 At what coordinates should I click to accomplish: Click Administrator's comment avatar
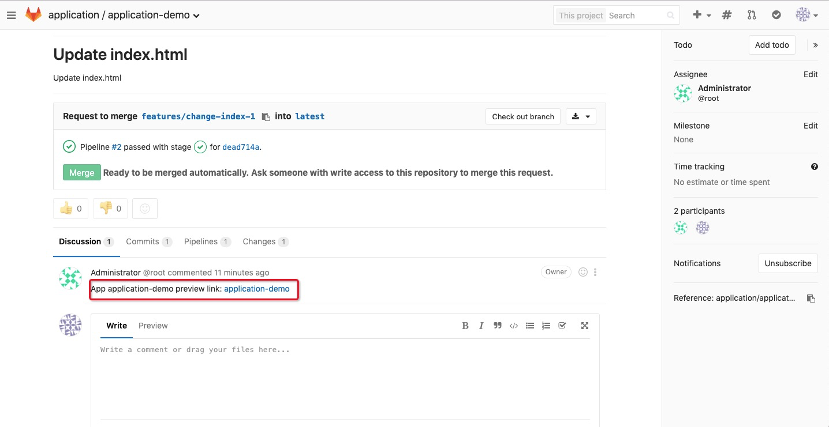[70, 278]
